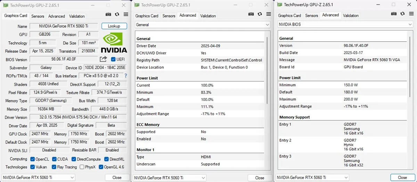The height and width of the screenshot is (182, 417).
Task: Open Validation tab in left window
Action: [77, 16]
